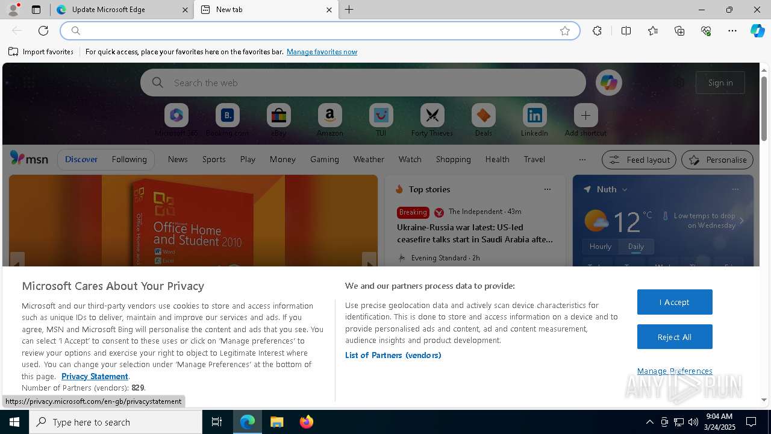
Task: Open the Microsoft 365 shortcut
Action: [x=176, y=121]
